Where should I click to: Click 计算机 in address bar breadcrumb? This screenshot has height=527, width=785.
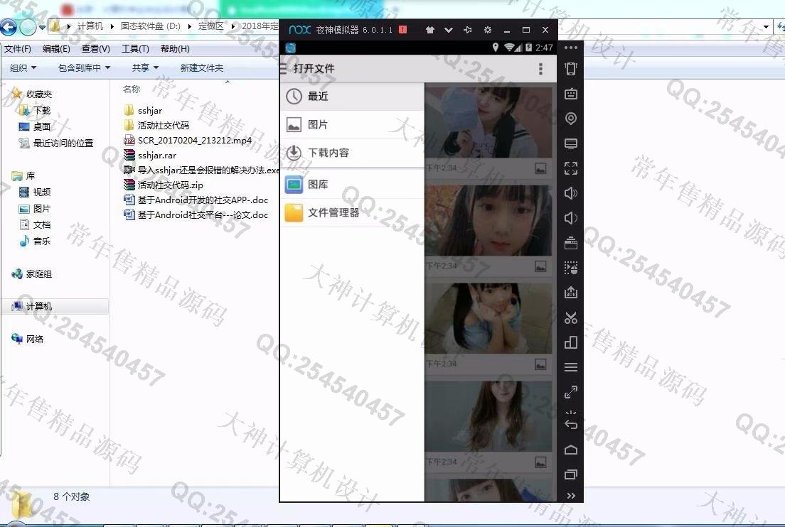pyautogui.click(x=90, y=26)
